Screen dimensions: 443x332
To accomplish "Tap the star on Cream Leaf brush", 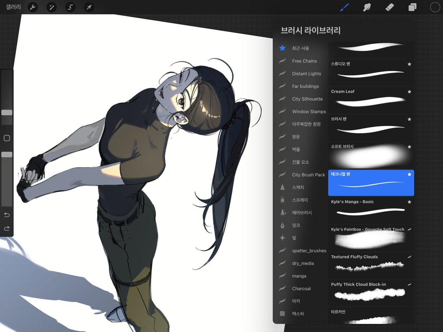I will [409, 91].
